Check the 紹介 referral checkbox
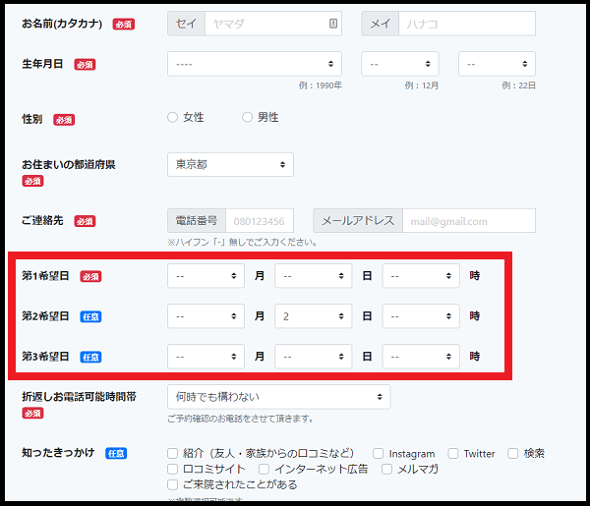 172,453
